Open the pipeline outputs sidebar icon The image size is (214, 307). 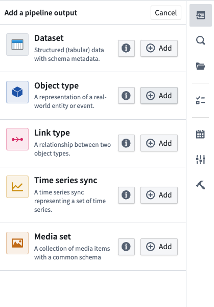point(201,15)
